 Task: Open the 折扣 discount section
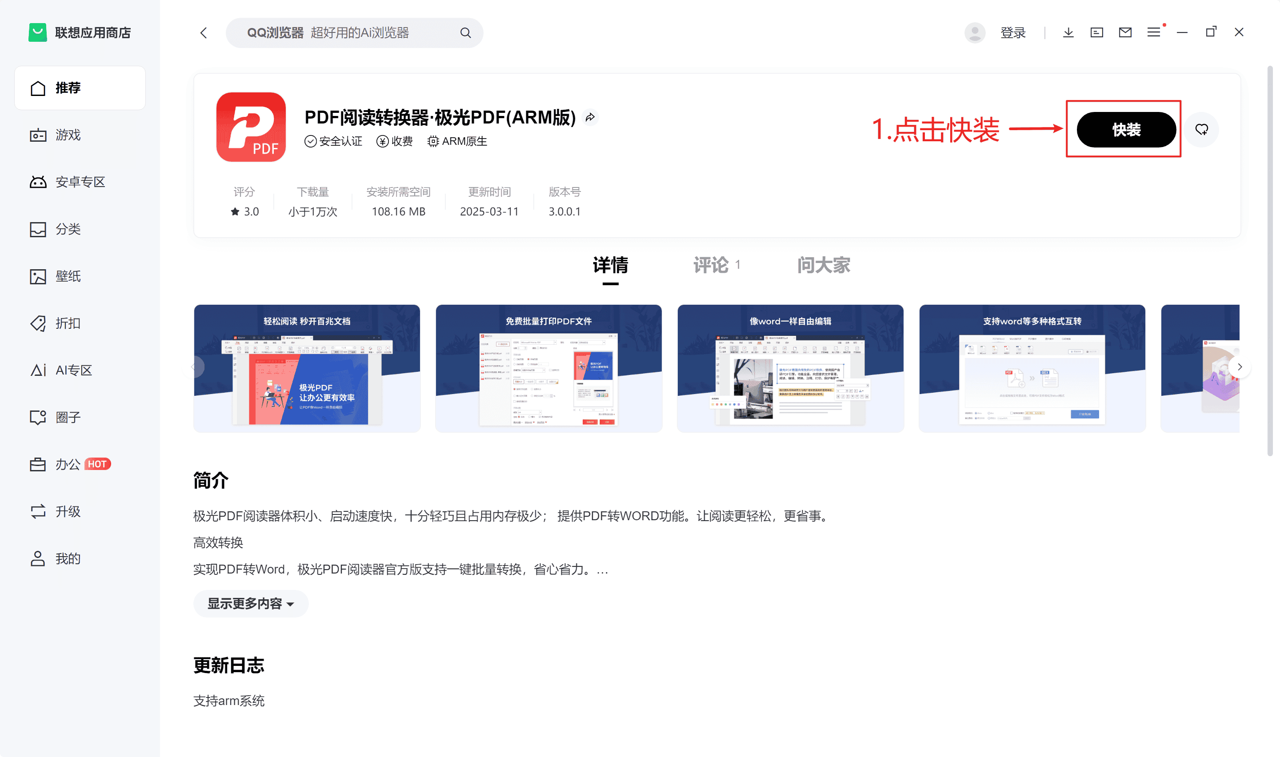point(80,323)
